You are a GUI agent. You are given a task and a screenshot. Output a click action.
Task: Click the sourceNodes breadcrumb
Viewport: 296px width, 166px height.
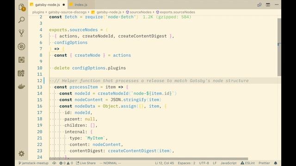pos(139,12)
